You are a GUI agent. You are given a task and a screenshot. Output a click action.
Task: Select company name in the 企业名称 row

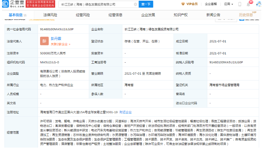tap(151, 29)
